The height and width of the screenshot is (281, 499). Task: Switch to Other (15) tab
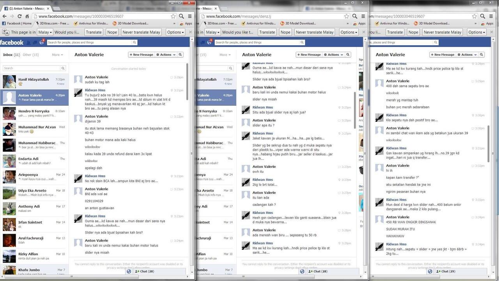click(x=31, y=55)
